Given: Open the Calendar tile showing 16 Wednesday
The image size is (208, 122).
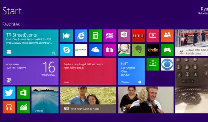Looking at the screenshot, I should point(31,71).
